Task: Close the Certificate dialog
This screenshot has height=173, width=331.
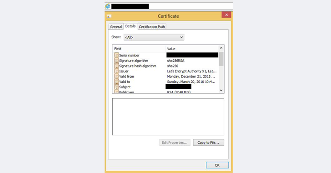Action: point(226,15)
